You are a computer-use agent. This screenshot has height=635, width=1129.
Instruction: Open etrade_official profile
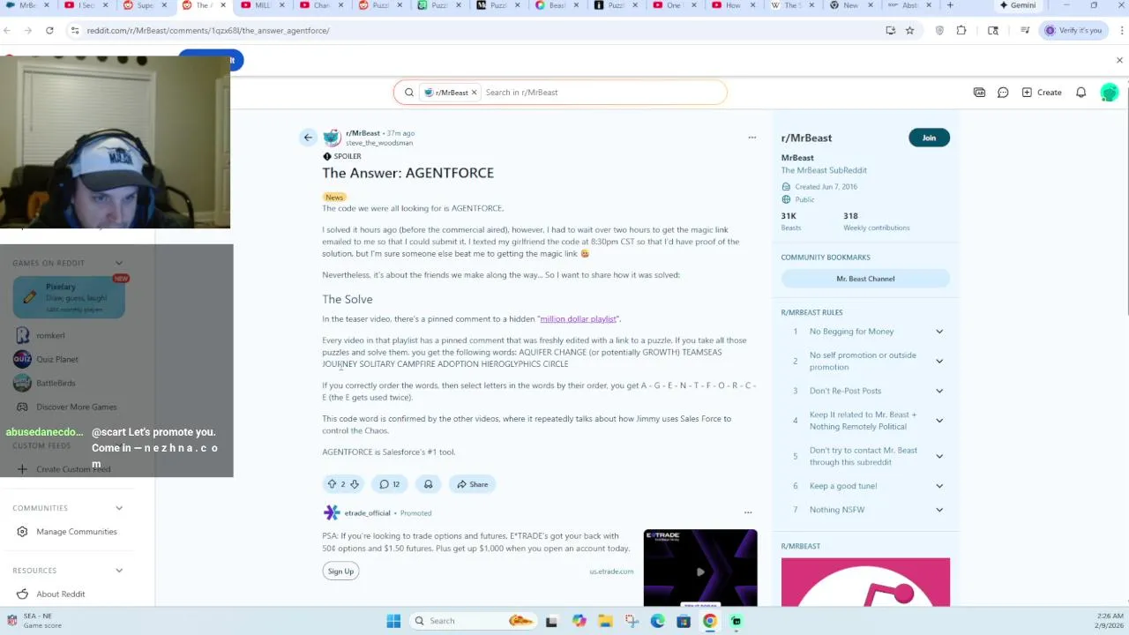(367, 513)
